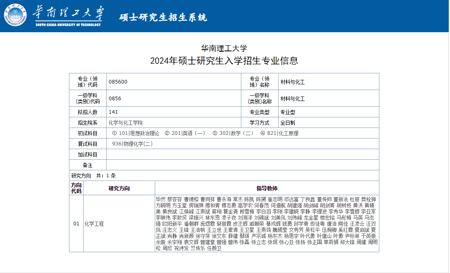Click the 拟招人数 label cell
The image size is (450, 273).
[87, 112]
